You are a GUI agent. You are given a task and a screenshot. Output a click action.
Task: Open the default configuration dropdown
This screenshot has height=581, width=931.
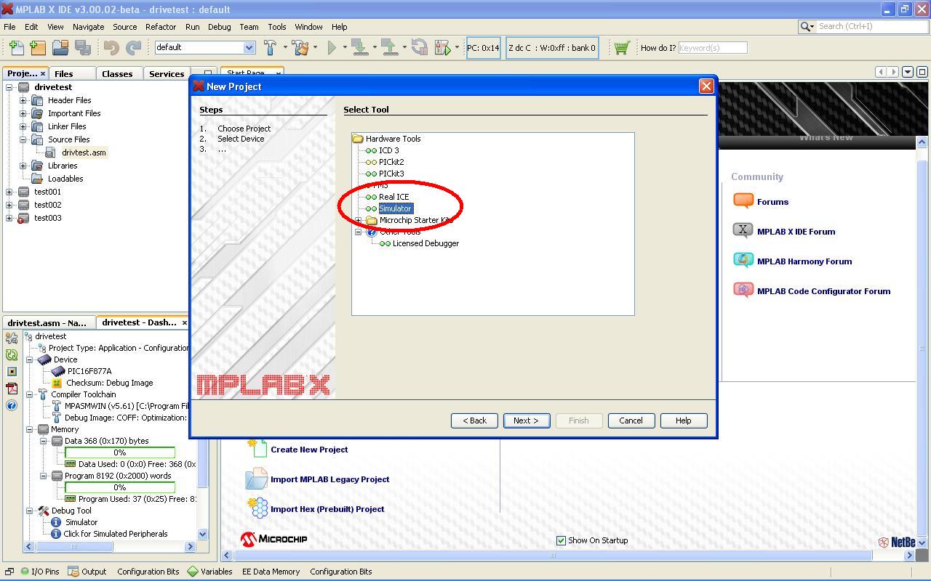(x=249, y=48)
